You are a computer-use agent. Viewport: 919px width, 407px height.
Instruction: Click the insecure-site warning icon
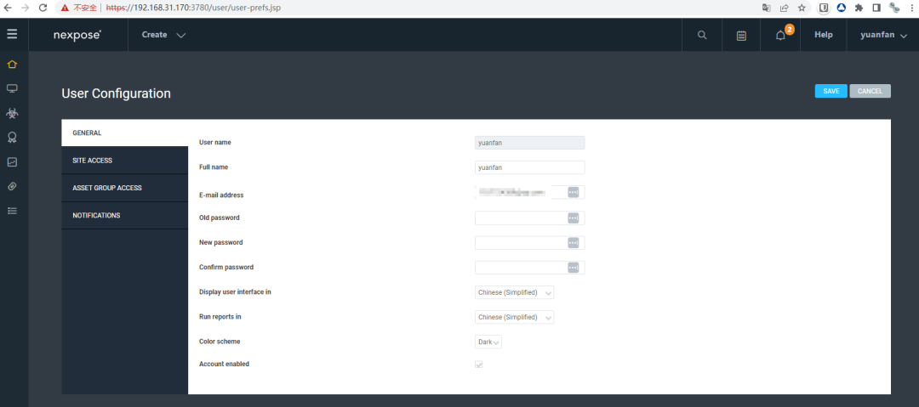[x=65, y=8]
